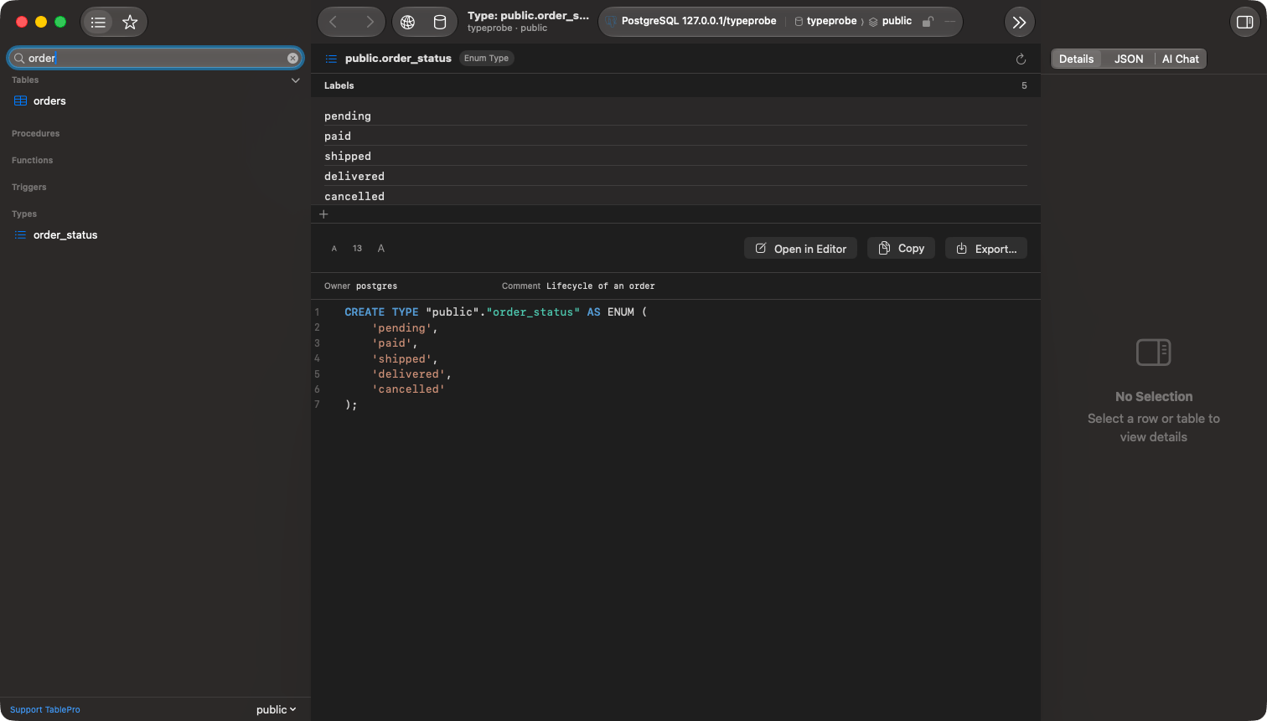Show more toolbar items chevron
Image resolution: width=1267 pixels, height=721 pixels.
tap(1019, 23)
